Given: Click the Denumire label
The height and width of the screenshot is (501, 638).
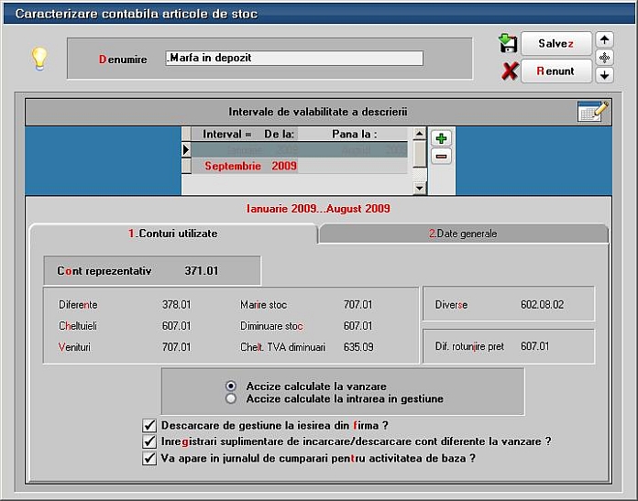Looking at the screenshot, I should 123,60.
